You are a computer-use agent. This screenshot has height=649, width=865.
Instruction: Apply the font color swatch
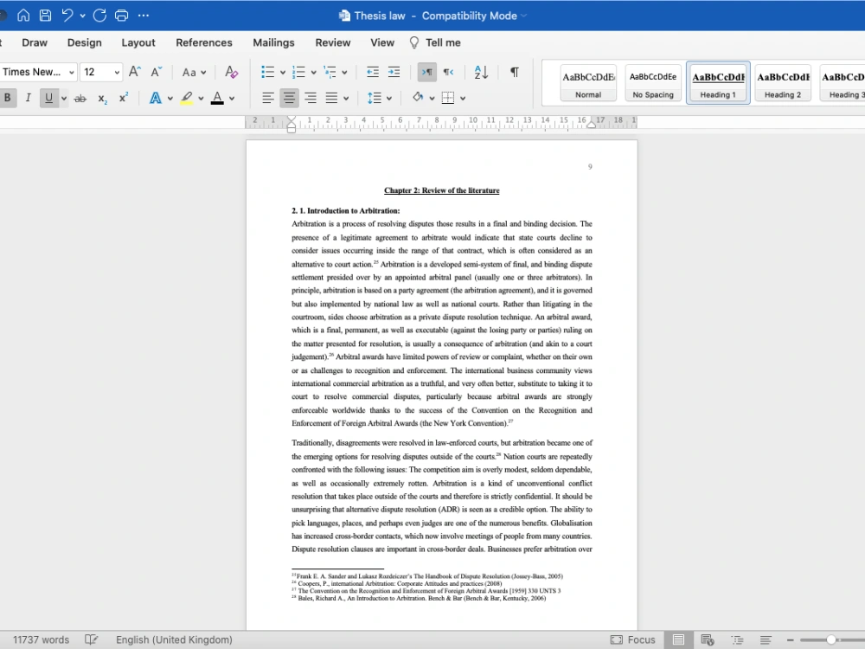pos(217,99)
